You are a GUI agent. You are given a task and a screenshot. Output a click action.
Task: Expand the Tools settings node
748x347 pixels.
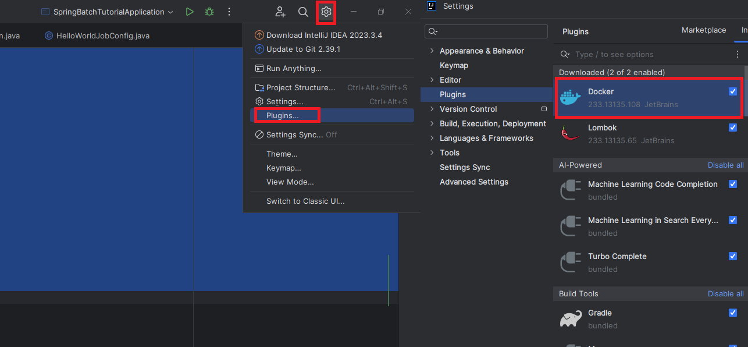tap(432, 153)
